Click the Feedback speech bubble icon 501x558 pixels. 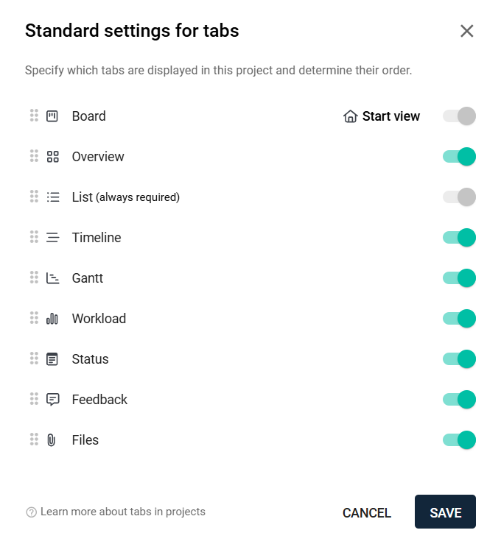pyautogui.click(x=53, y=400)
